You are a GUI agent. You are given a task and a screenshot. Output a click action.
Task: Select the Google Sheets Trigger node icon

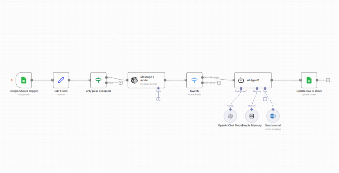[24, 80]
